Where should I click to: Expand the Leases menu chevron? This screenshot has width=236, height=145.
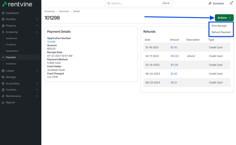click(x=37, y=71)
